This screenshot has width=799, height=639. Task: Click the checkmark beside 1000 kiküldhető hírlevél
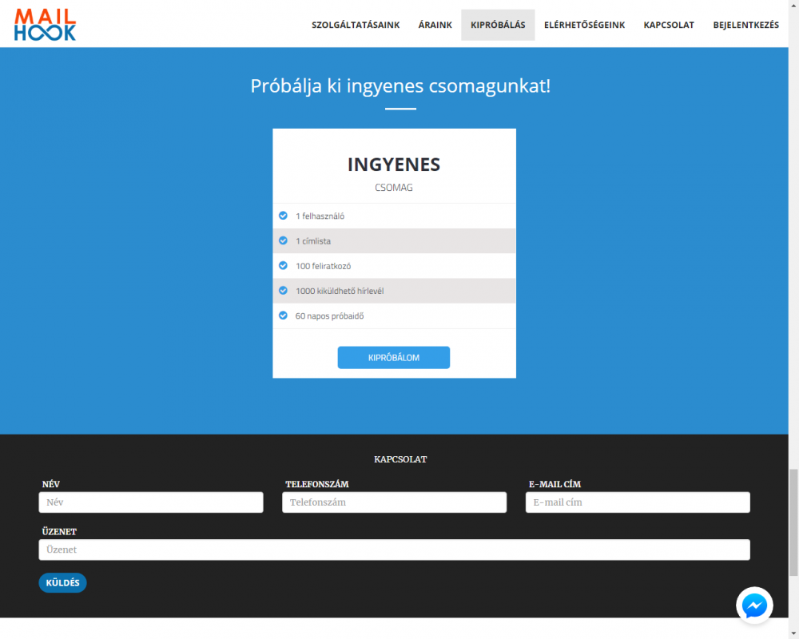click(283, 291)
